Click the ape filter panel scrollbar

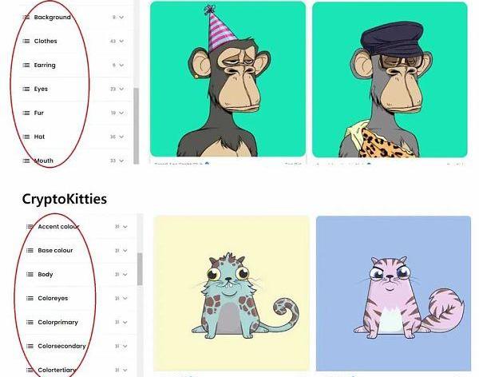point(137,125)
